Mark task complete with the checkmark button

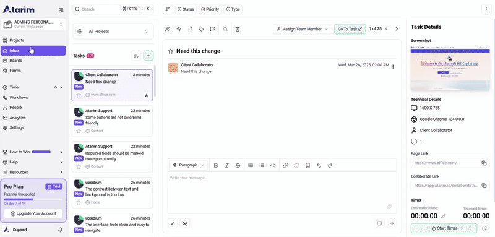click(x=173, y=223)
